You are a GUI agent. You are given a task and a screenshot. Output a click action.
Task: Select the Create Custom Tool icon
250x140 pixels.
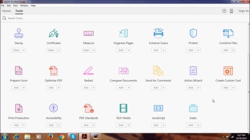click(x=228, y=71)
